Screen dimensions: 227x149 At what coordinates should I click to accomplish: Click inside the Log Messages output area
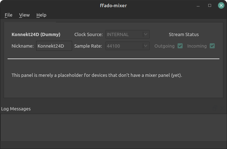(113, 127)
